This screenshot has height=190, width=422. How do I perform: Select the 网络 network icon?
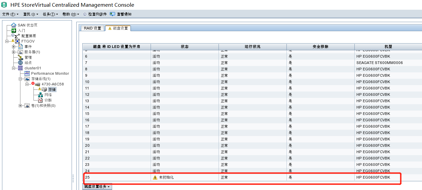[40, 95]
